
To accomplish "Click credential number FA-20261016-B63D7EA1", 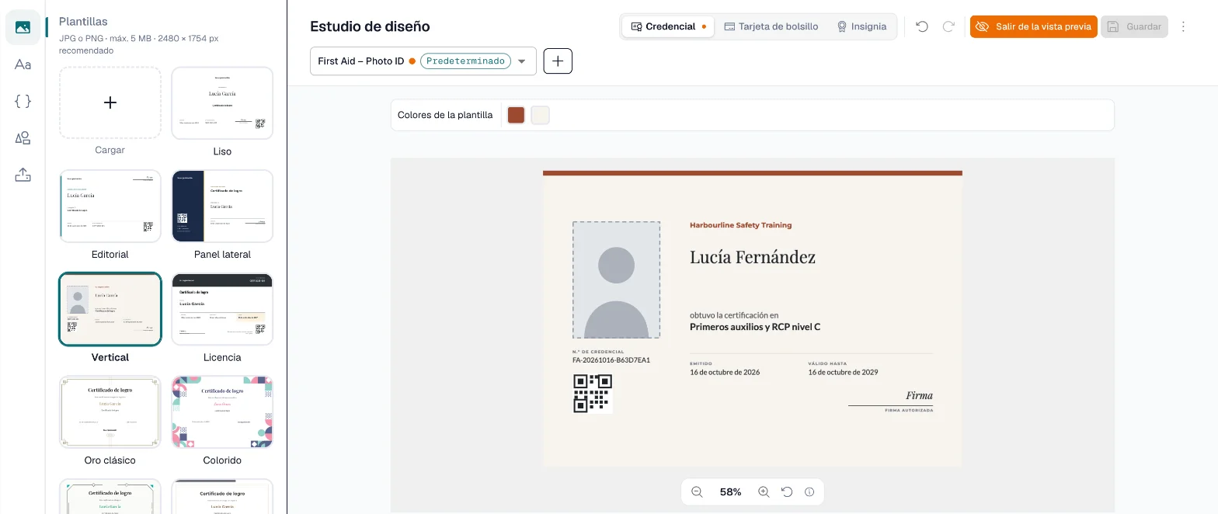I will tap(611, 360).
